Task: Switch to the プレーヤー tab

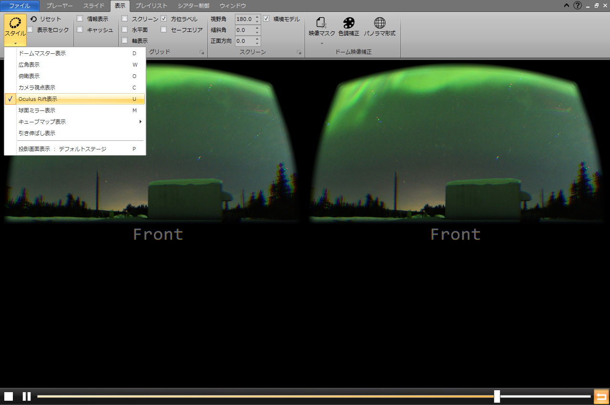Action: click(x=60, y=6)
